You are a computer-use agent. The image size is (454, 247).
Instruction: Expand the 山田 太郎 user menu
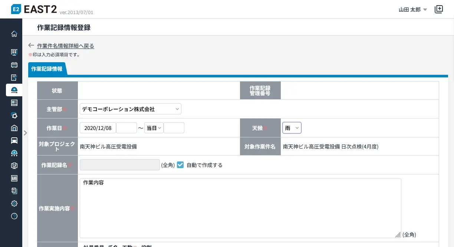pos(413,10)
